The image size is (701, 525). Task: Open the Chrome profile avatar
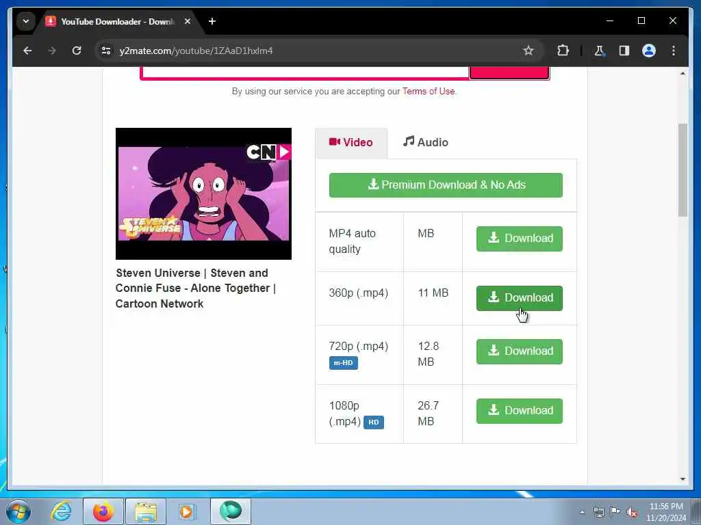point(649,51)
